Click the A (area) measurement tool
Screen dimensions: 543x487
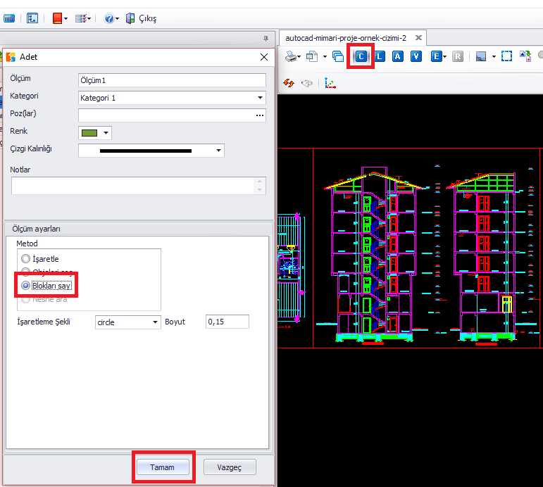coord(398,56)
